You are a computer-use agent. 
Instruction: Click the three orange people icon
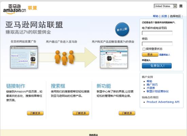(65, 58)
